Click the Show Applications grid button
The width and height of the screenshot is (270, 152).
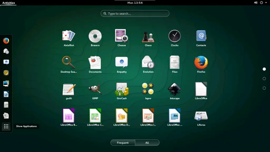[x=6, y=126]
